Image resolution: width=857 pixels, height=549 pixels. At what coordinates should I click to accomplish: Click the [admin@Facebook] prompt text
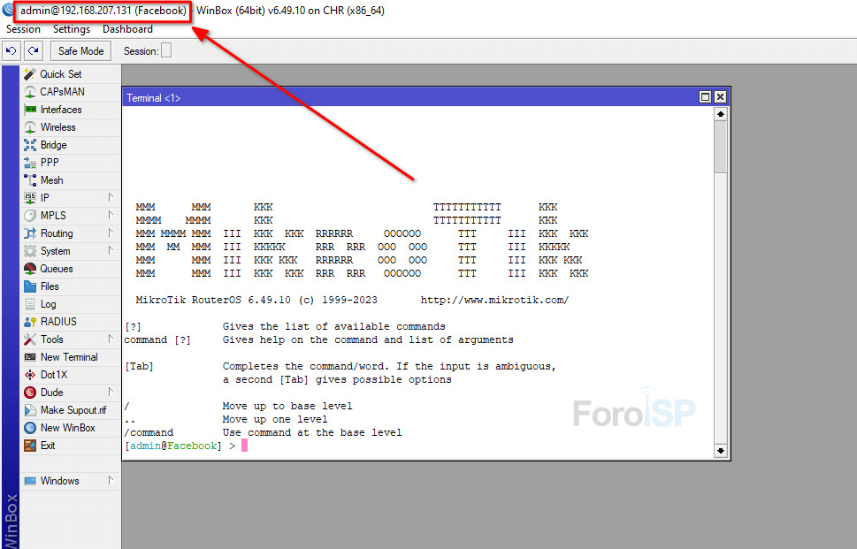[173, 446]
